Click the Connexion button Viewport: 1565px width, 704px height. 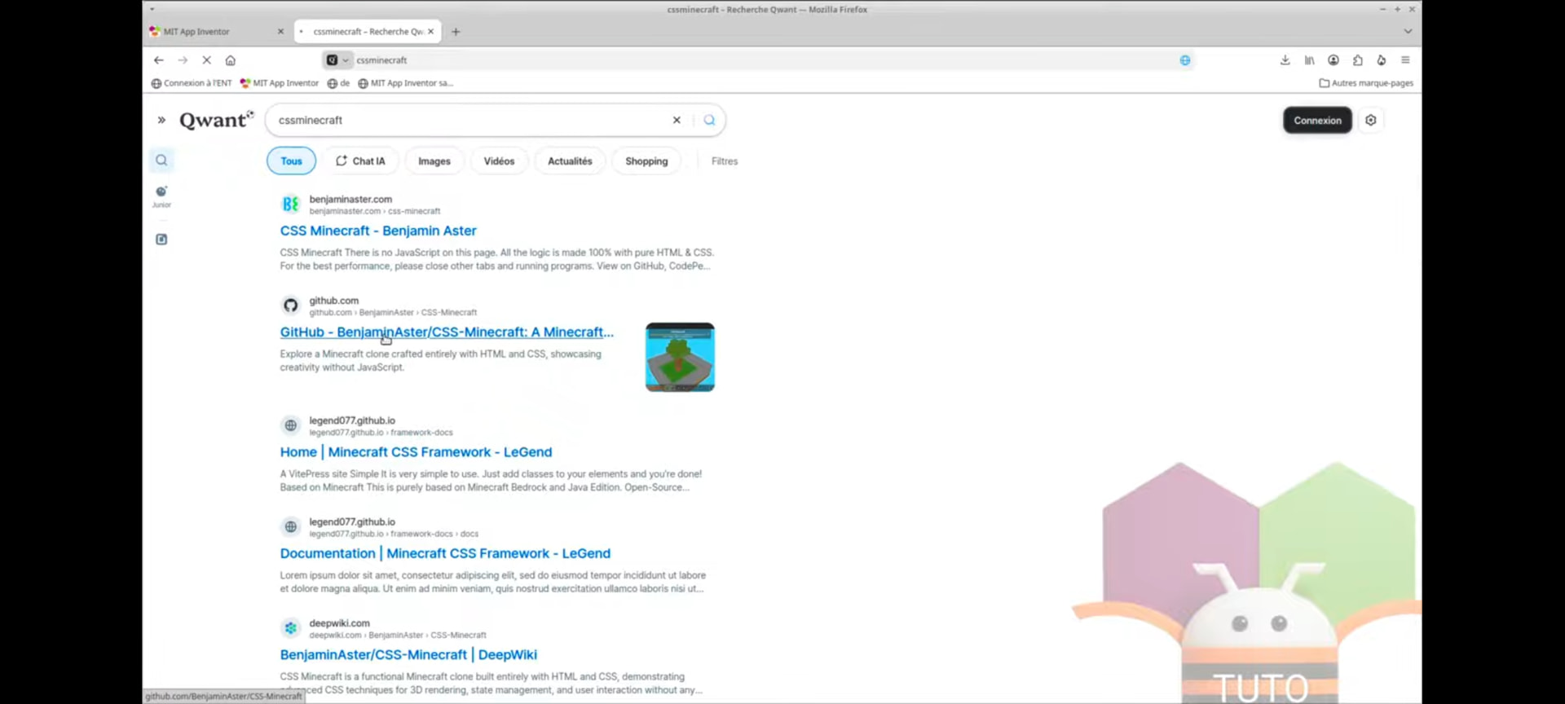(x=1317, y=121)
